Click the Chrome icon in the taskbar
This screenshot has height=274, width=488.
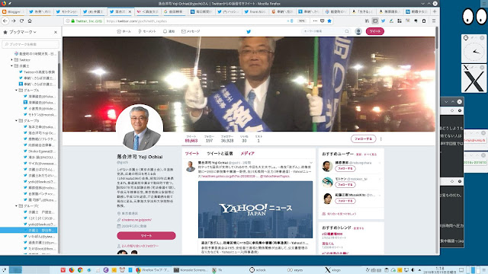click(80, 270)
